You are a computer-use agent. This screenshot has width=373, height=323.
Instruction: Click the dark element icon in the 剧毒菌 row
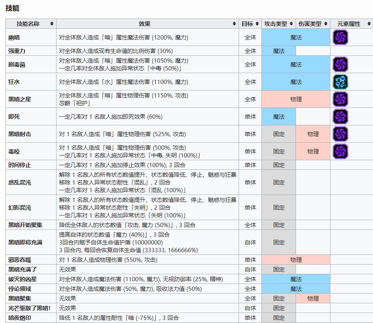[x=340, y=64]
